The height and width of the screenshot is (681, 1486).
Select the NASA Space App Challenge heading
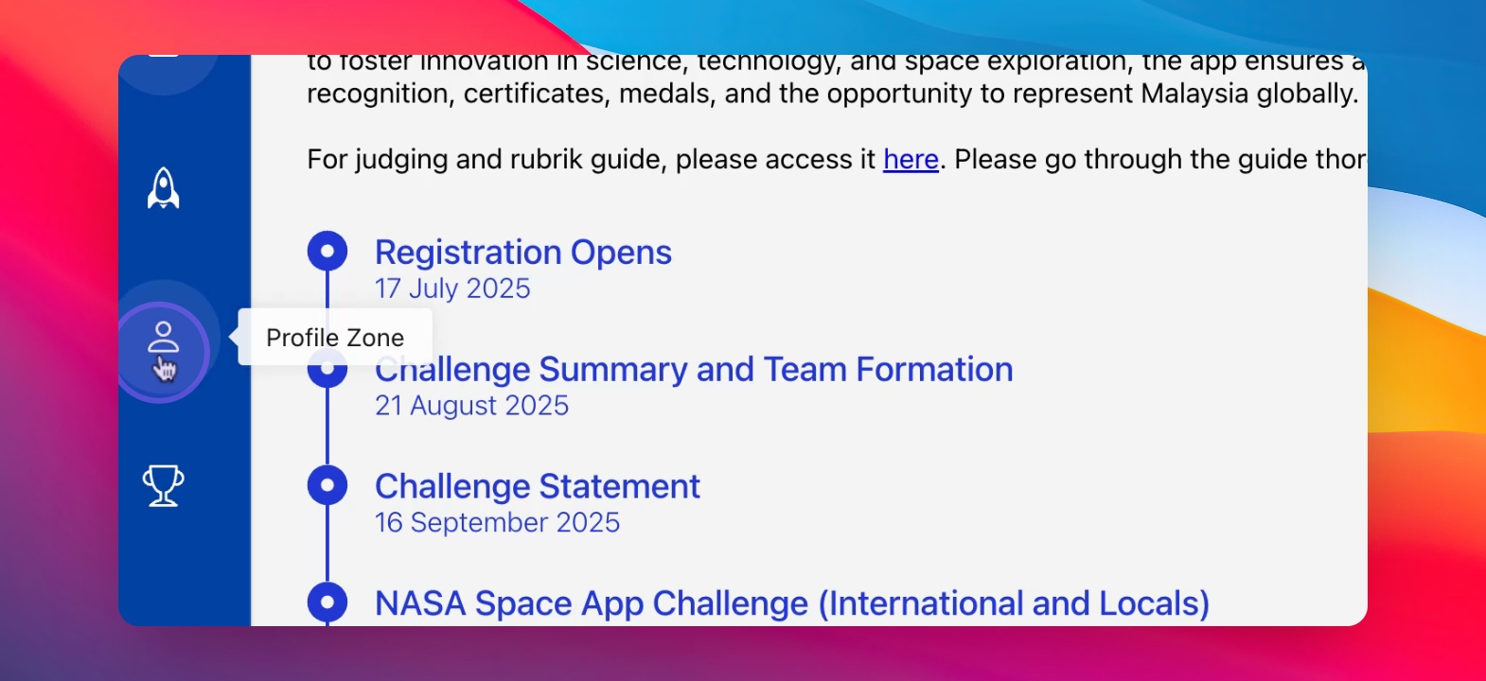pyautogui.click(x=791, y=603)
